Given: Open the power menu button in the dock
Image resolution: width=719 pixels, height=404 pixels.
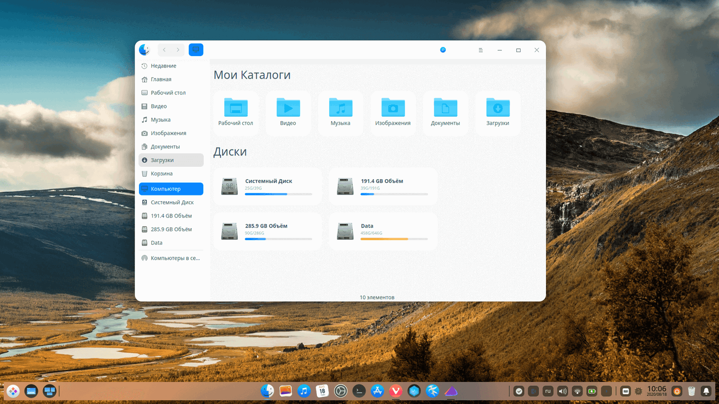Looking at the screenshot, I should click(x=677, y=391).
